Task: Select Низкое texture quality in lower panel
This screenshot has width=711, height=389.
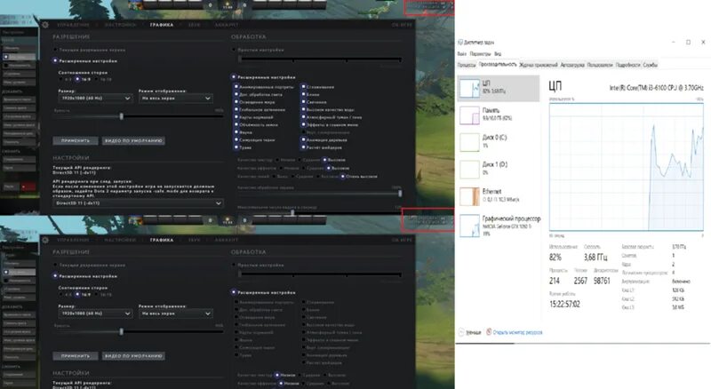Action: 276,375
